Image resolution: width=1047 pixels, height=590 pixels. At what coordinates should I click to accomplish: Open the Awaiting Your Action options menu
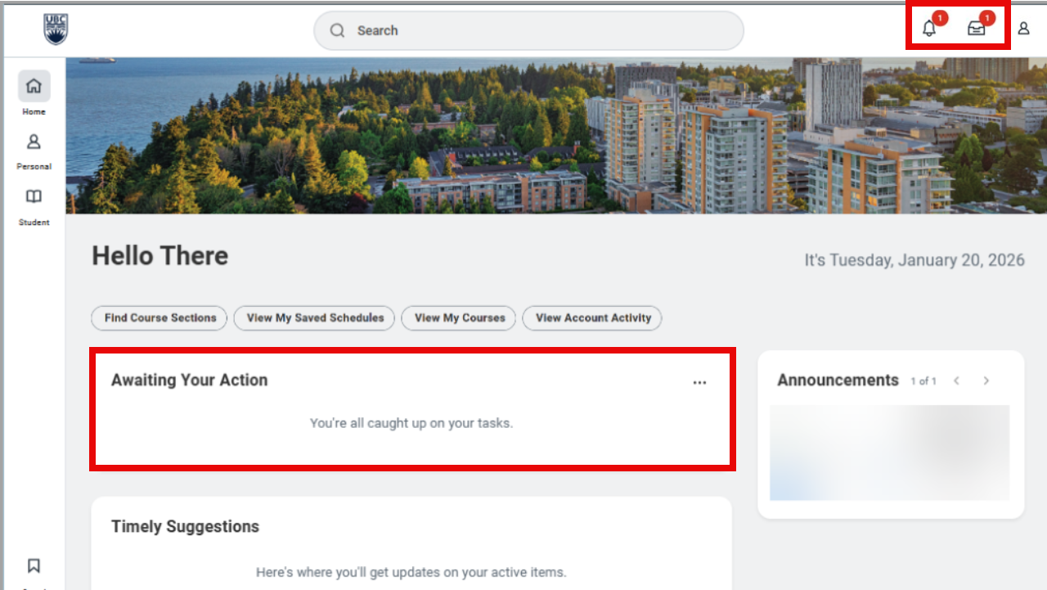699,381
